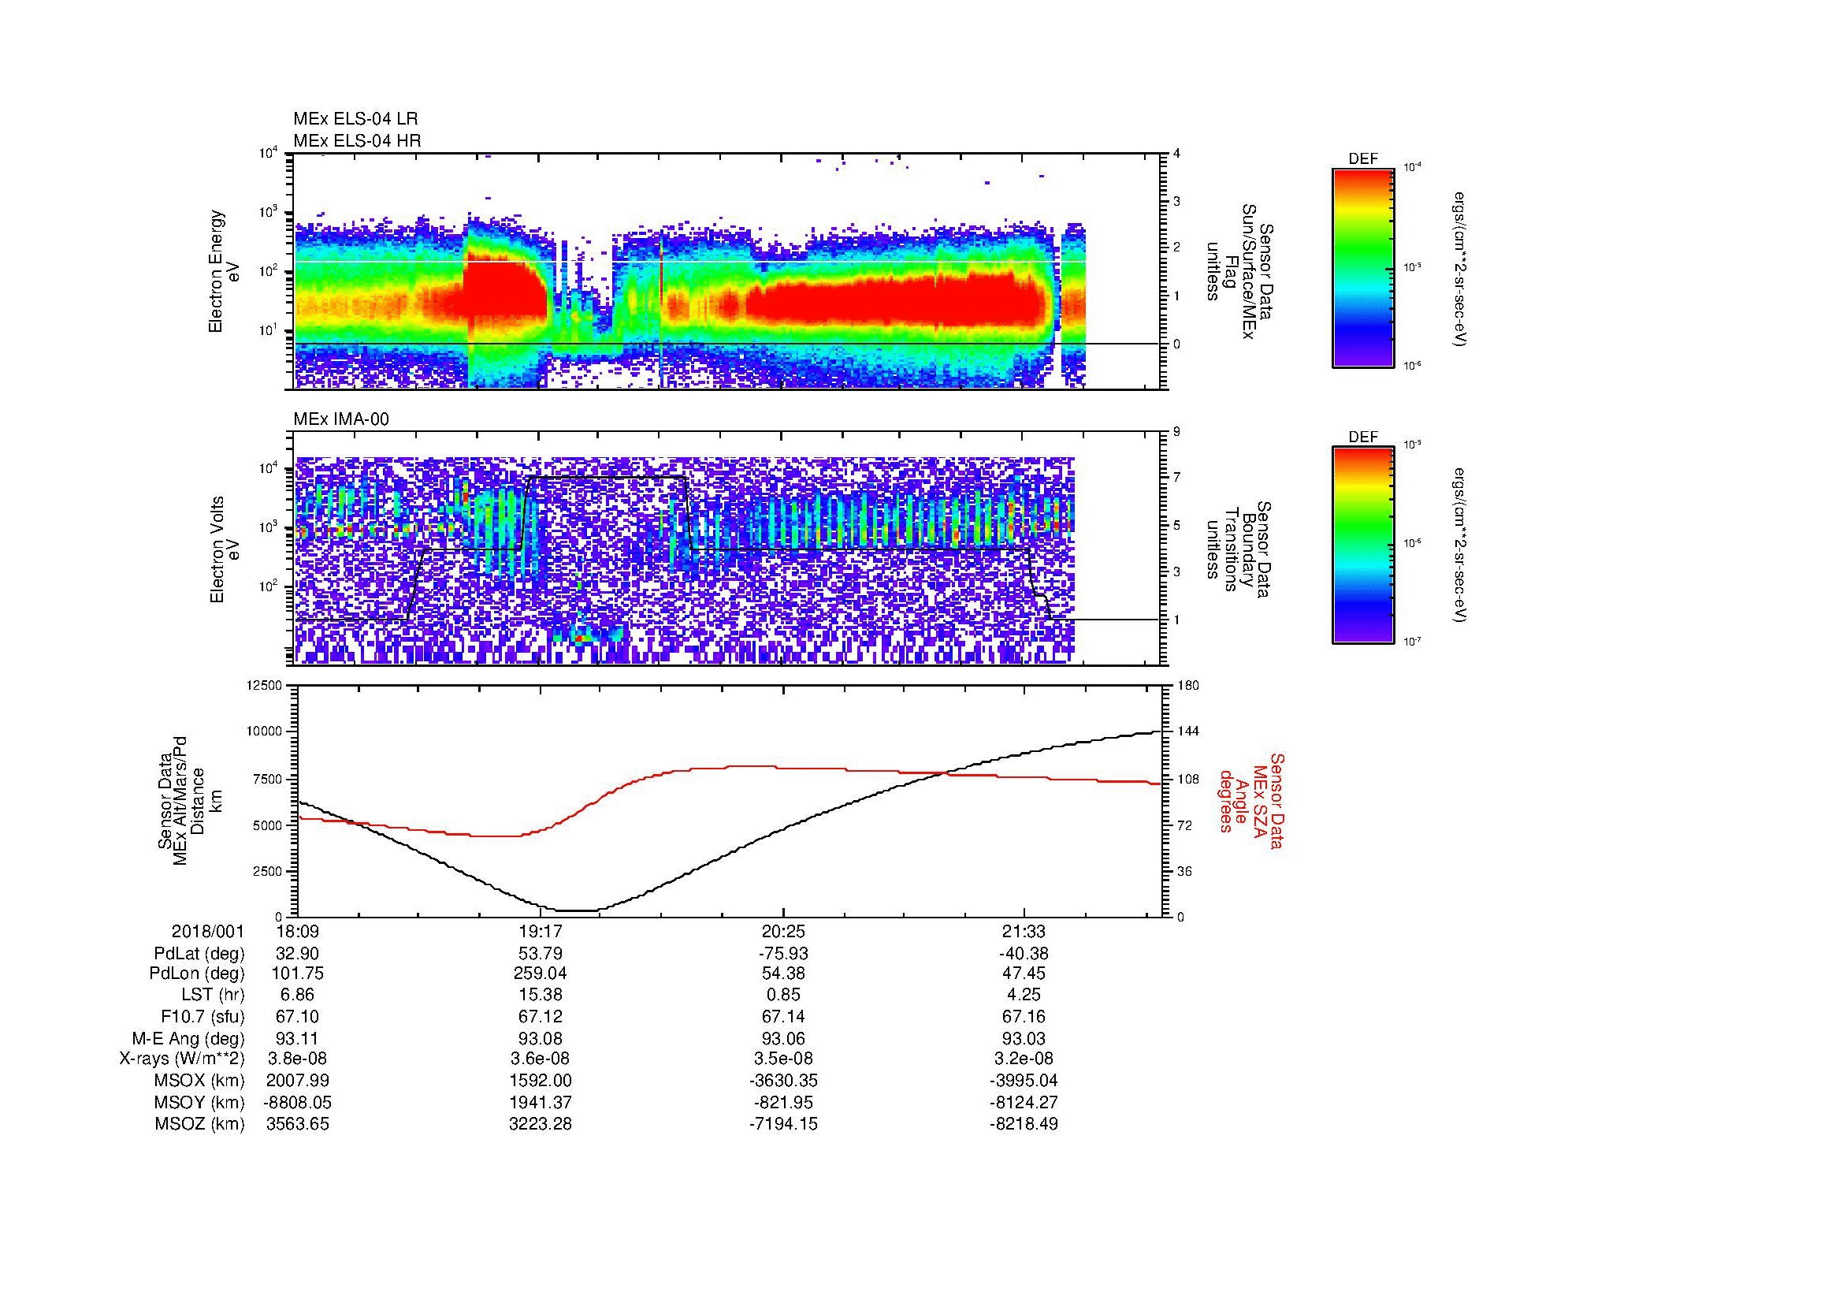This screenshot has height=1303, width=1843.
Task: Click the 'PdLat (deg)' row label
Action: pos(200,954)
